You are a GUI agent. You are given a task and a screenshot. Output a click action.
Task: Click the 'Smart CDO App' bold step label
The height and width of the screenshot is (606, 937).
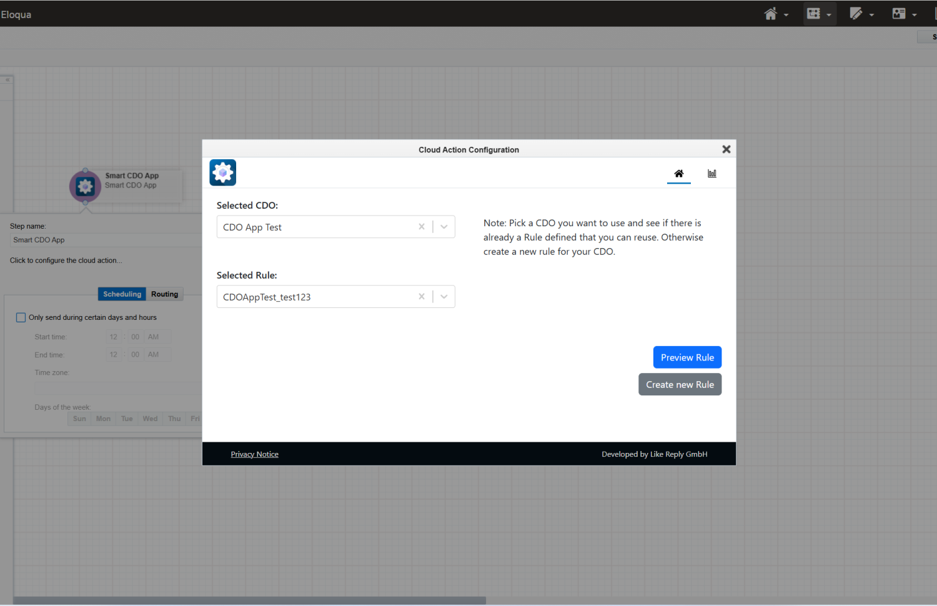pyautogui.click(x=132, y=176)
